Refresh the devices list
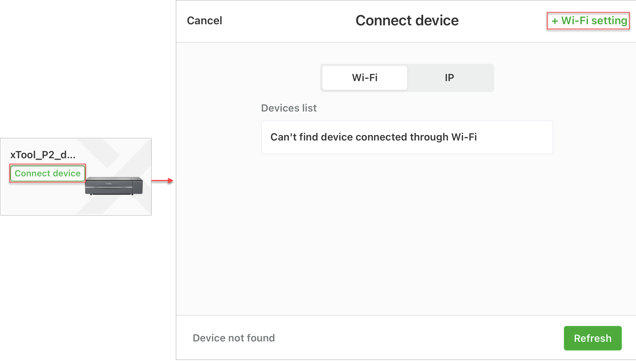The height and width of the screenshot is (361, 636). 592,338
